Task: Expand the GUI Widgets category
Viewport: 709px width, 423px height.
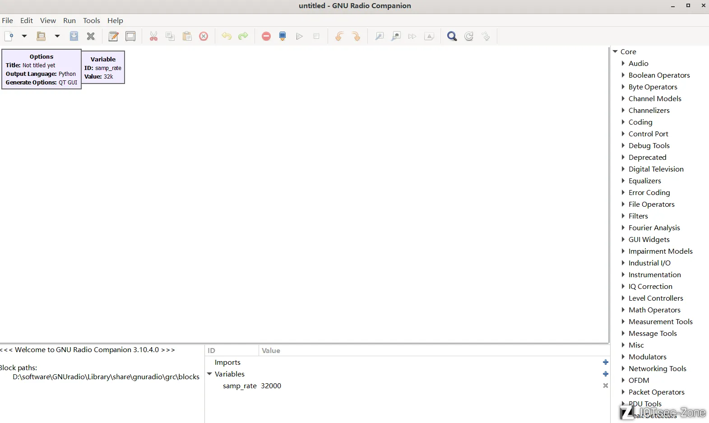Action: coord(623,239)
